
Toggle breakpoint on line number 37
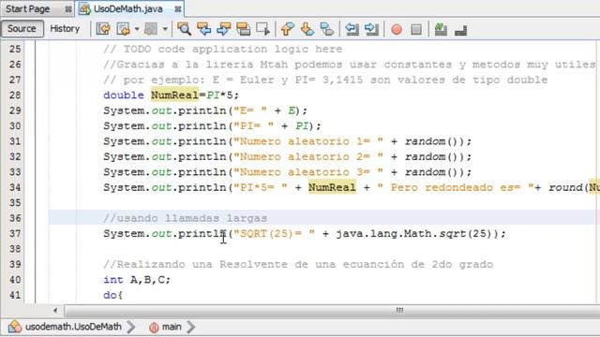click(15, 233)
